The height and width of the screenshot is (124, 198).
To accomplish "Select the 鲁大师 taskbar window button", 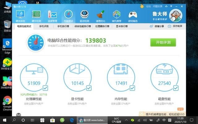I will click(x=92, y=120).
